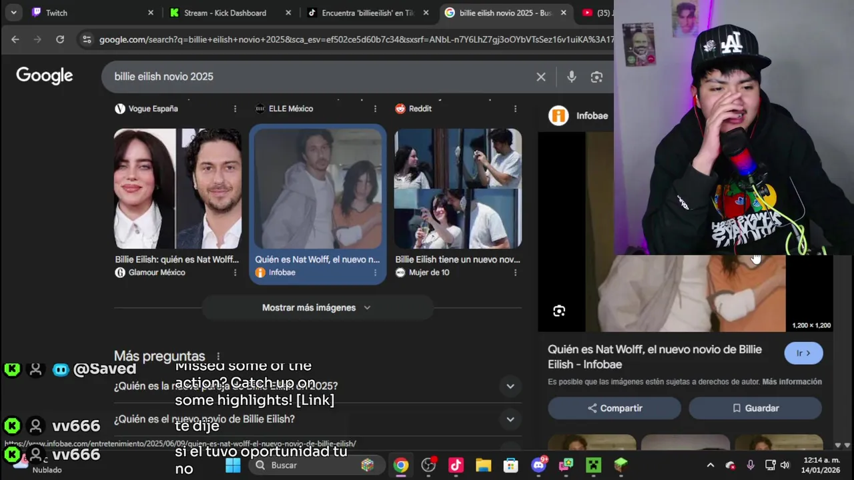Switch to the TikTok billieeilish tab
The image size is (854, 480).
coord(368,13)
